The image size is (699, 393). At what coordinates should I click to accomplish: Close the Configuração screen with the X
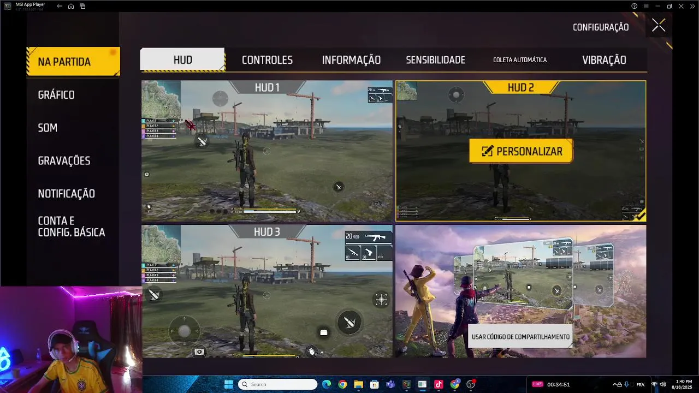coord(659,26)
